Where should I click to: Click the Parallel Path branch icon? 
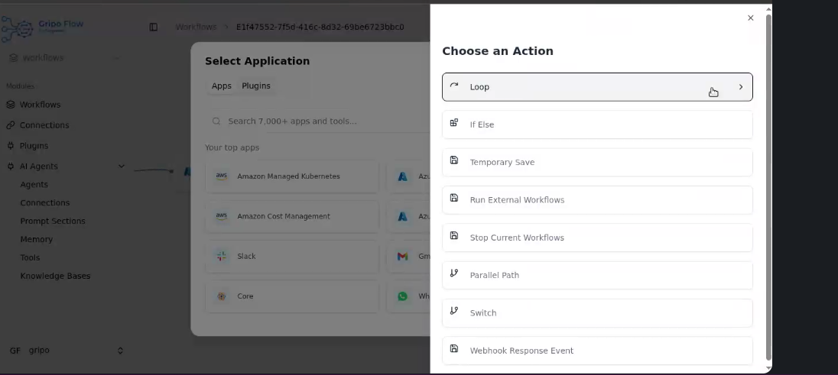pos(454,274)
